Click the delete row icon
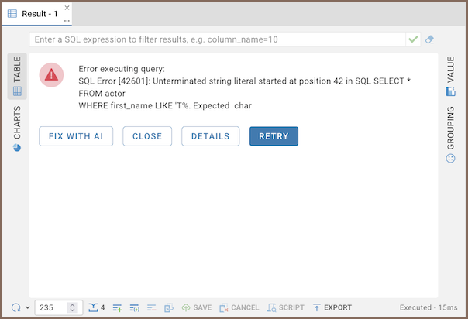This screenshot has width=468, height=319. (x=152, y=307)
